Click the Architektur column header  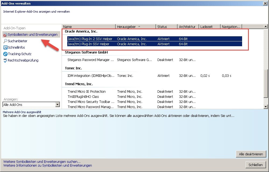(x=188, y=27)
